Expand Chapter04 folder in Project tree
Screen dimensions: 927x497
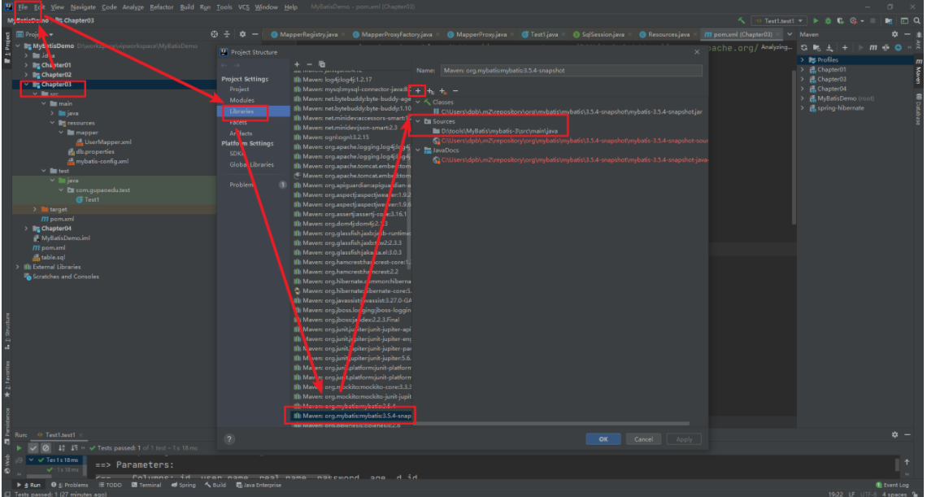pyautogui.click(x=26, y=229)
